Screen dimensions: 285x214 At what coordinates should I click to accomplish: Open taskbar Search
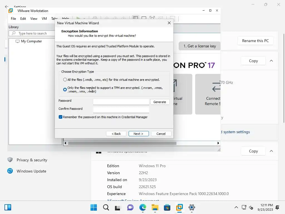click(x=106, y=207)
